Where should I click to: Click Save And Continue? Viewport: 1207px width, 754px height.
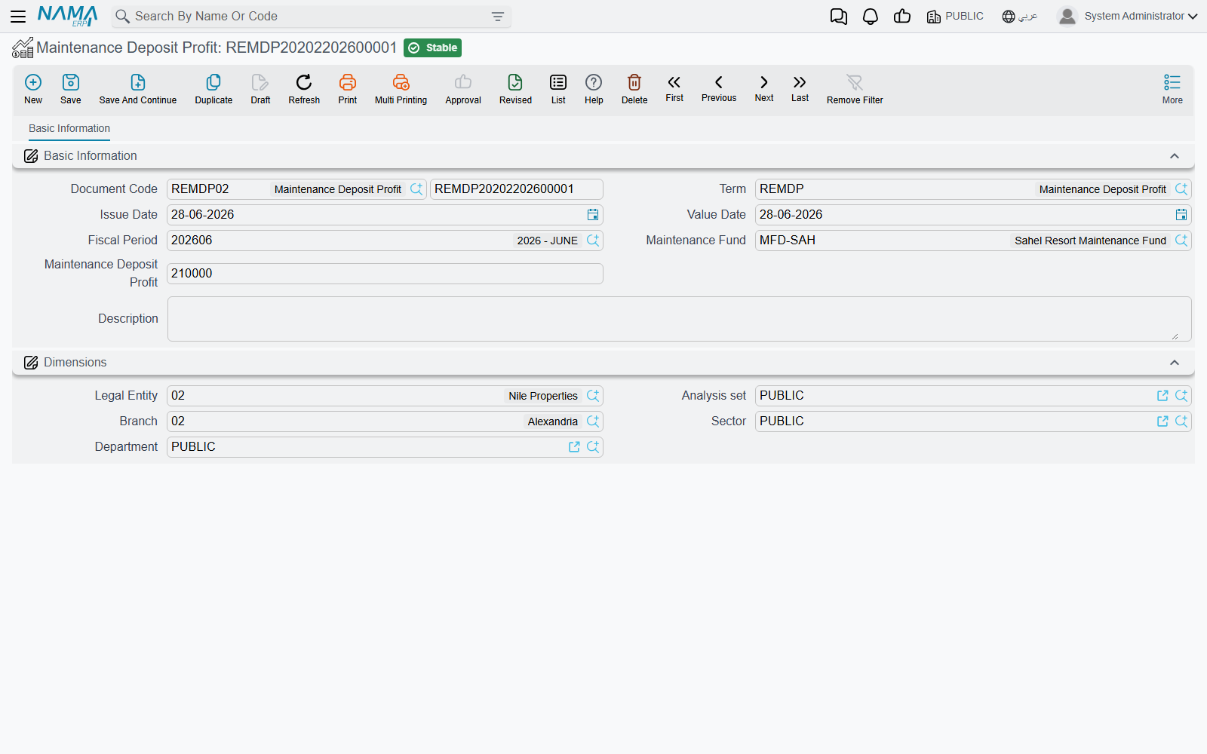click(x=138, y=89)
